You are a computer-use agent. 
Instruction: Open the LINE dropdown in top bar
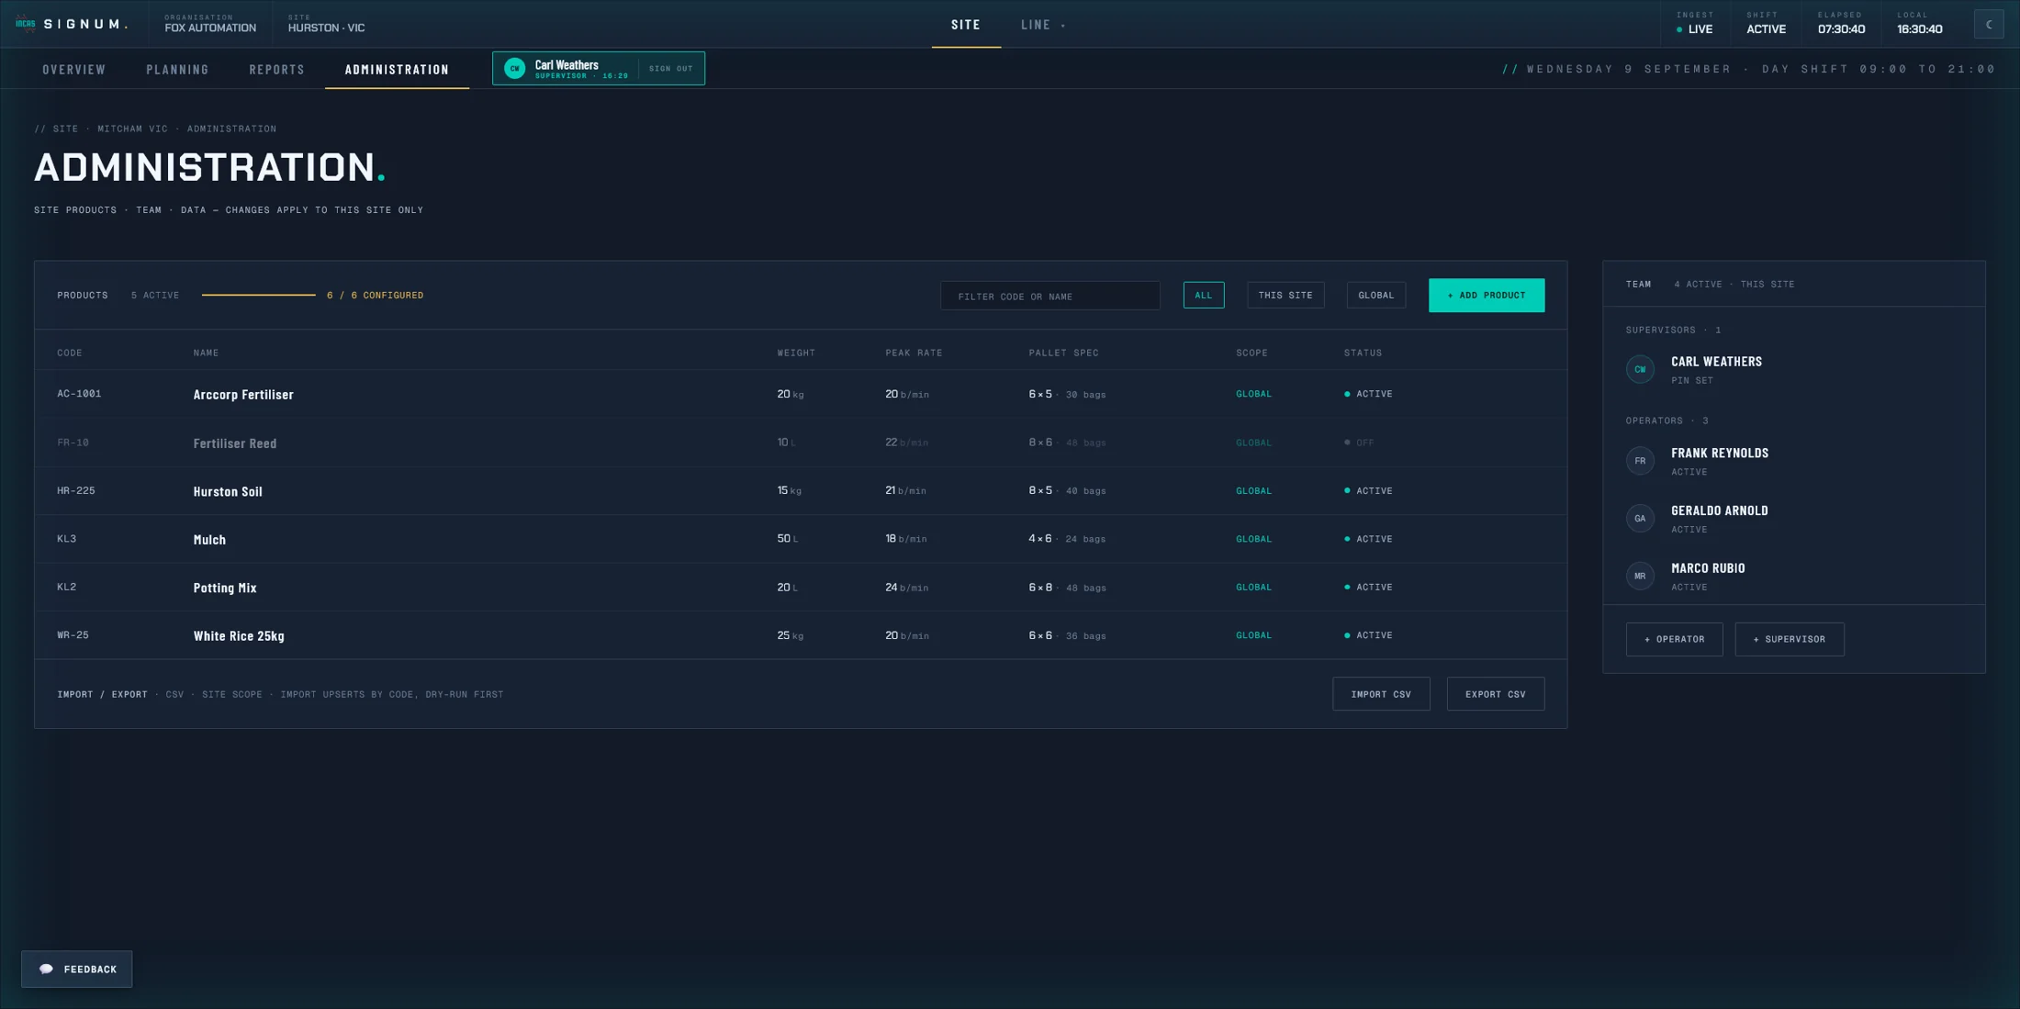[1043, 25]
